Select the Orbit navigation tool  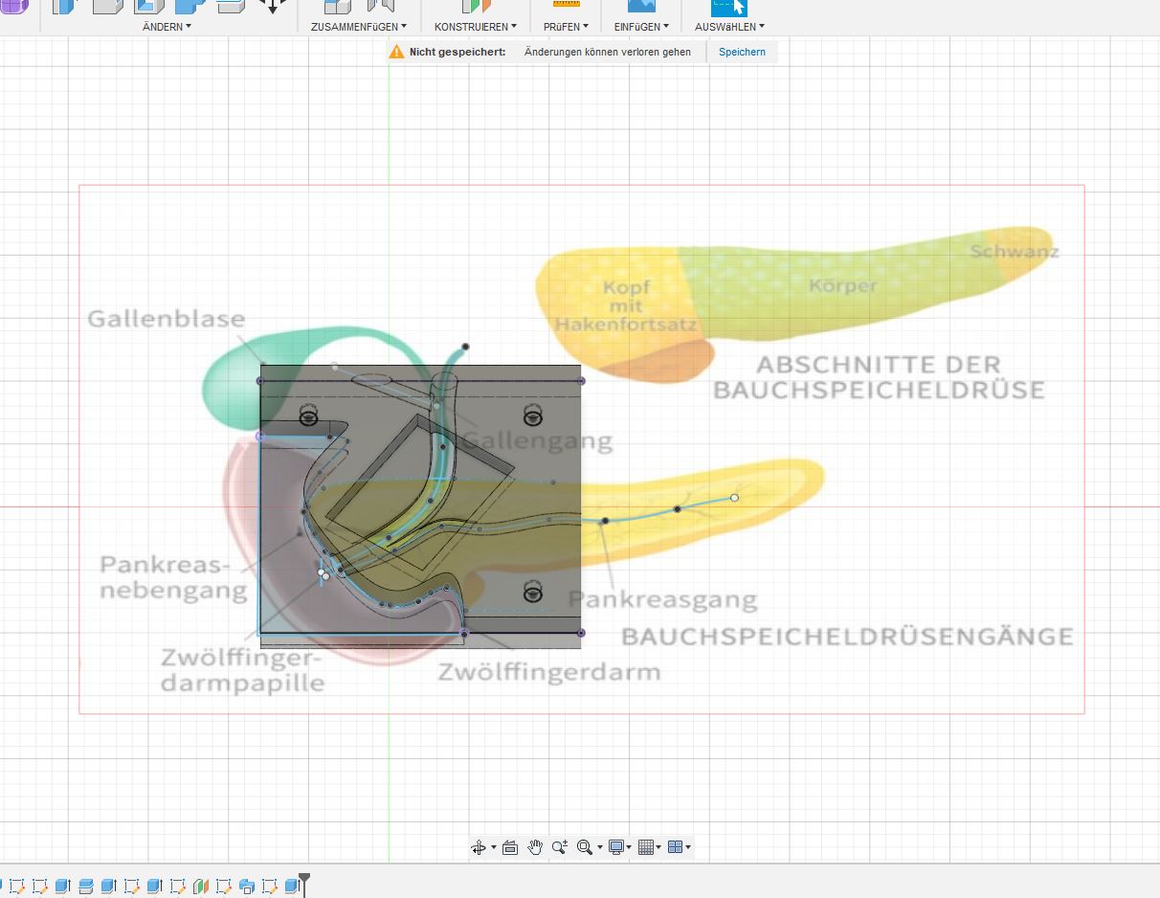[480, 847]
